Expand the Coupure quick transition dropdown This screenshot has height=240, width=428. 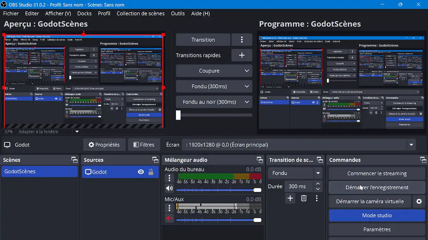point(247,71)
